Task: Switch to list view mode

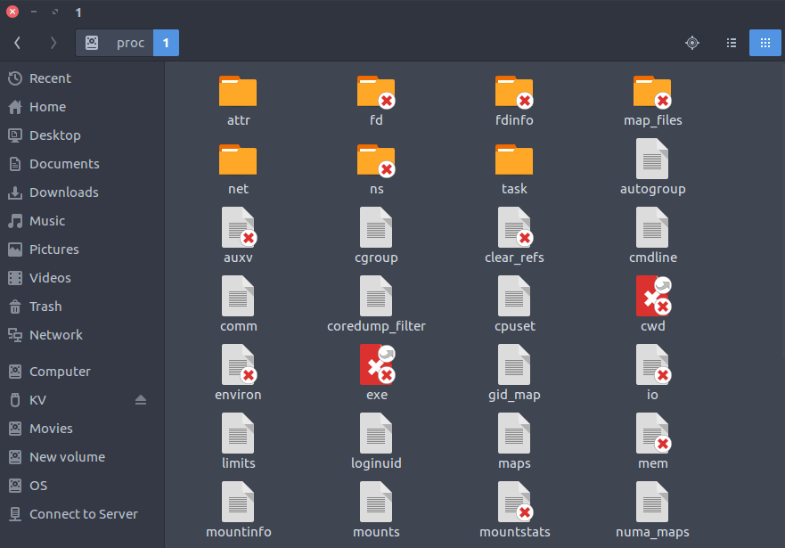Action: 731,42
